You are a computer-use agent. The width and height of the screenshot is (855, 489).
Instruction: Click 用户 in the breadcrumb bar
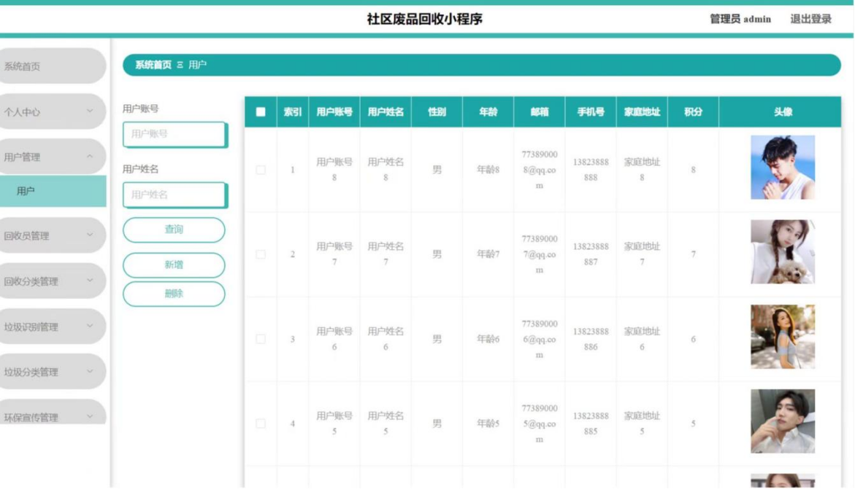[197, 65]
